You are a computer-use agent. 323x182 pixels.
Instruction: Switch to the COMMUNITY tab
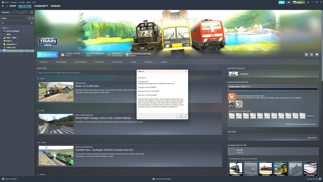click(41, 6)
